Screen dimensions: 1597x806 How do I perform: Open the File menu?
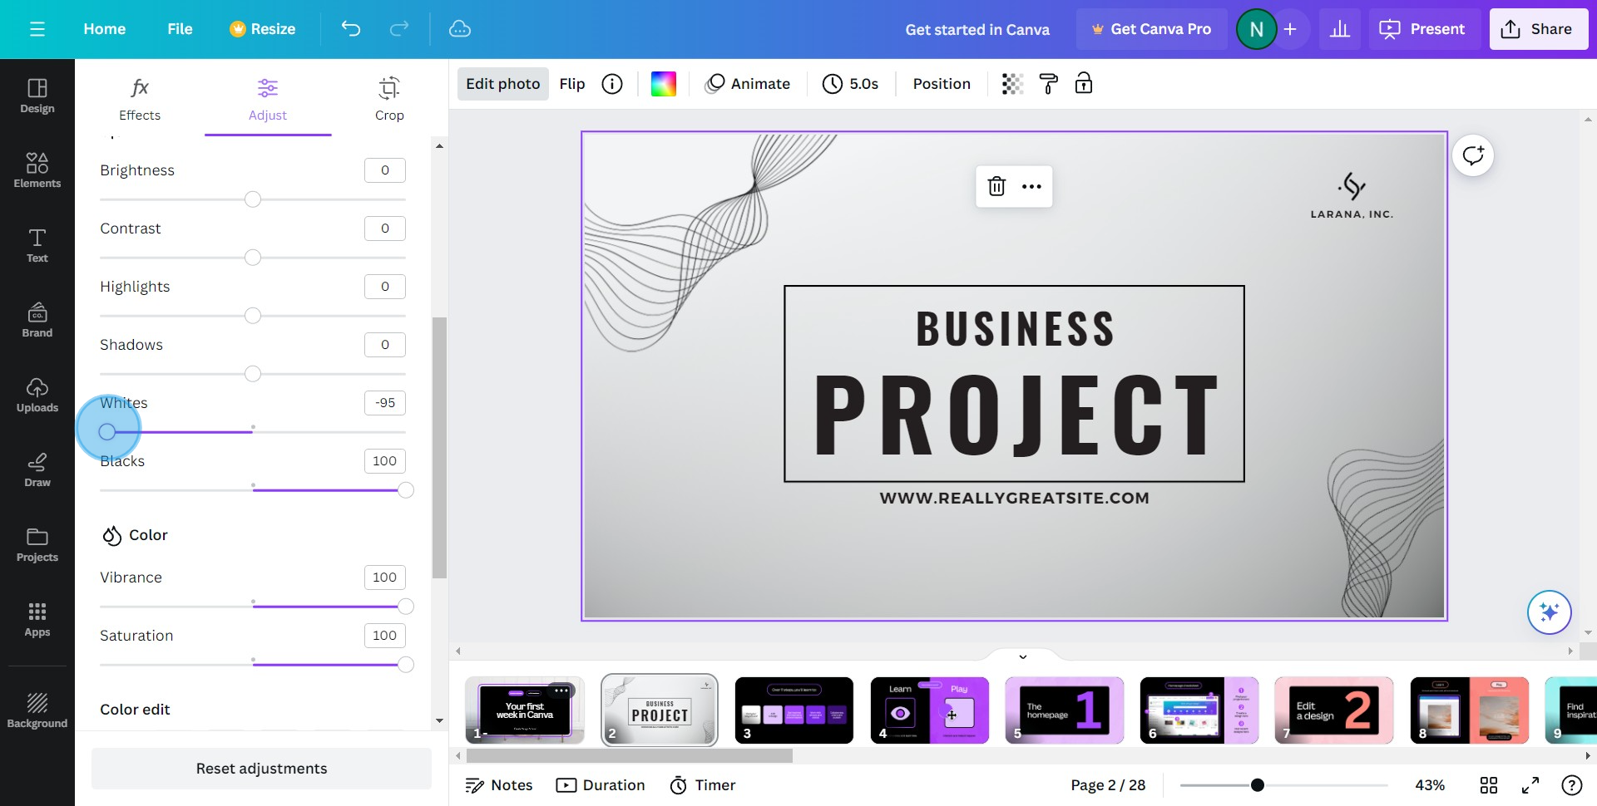point(180,29)
